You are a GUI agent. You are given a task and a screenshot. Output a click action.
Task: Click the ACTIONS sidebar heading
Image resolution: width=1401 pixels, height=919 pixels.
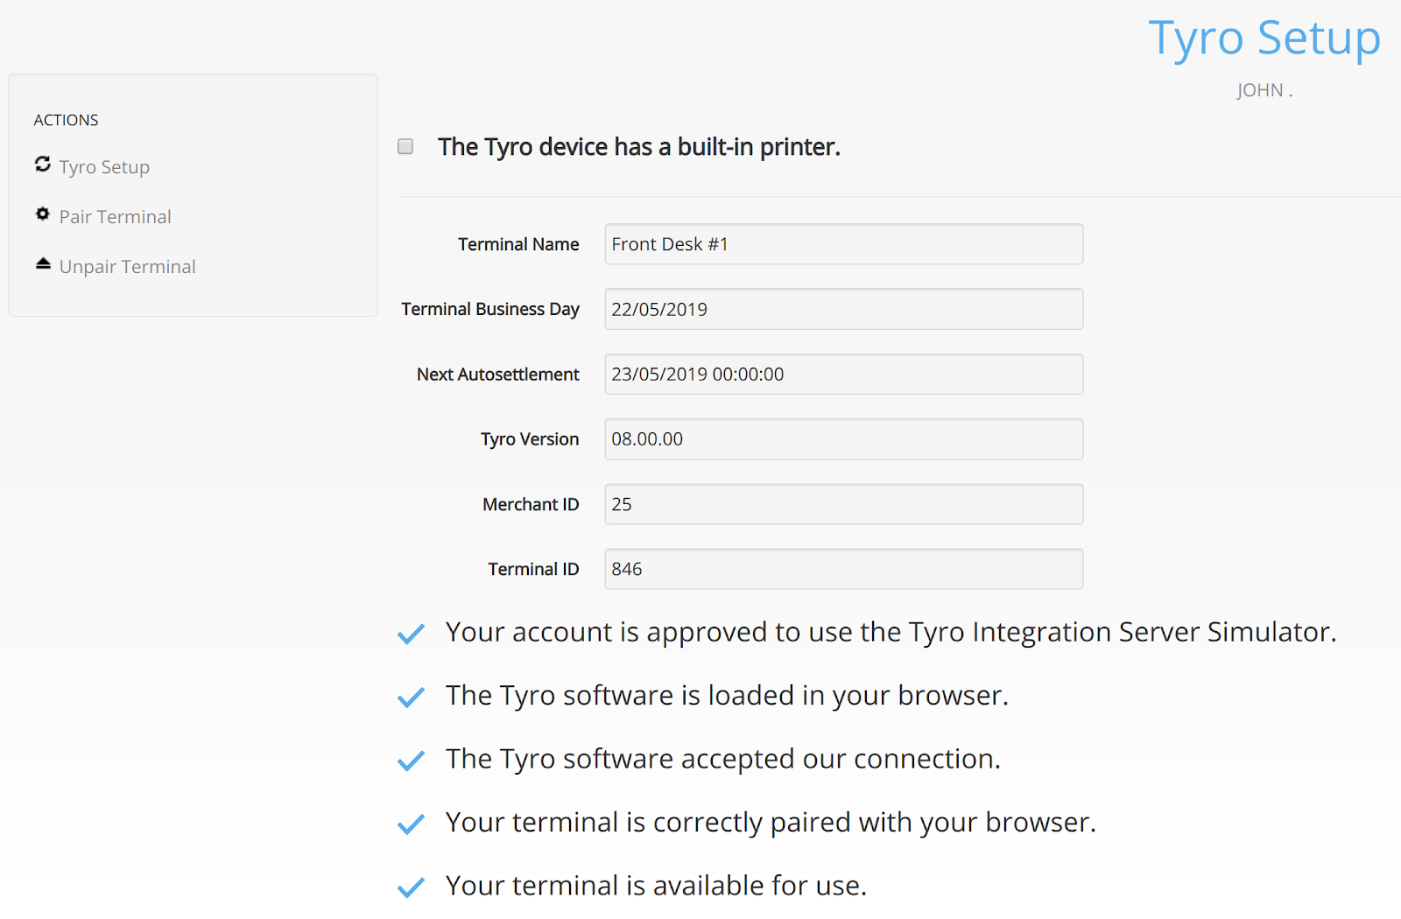tap(67, 120)
